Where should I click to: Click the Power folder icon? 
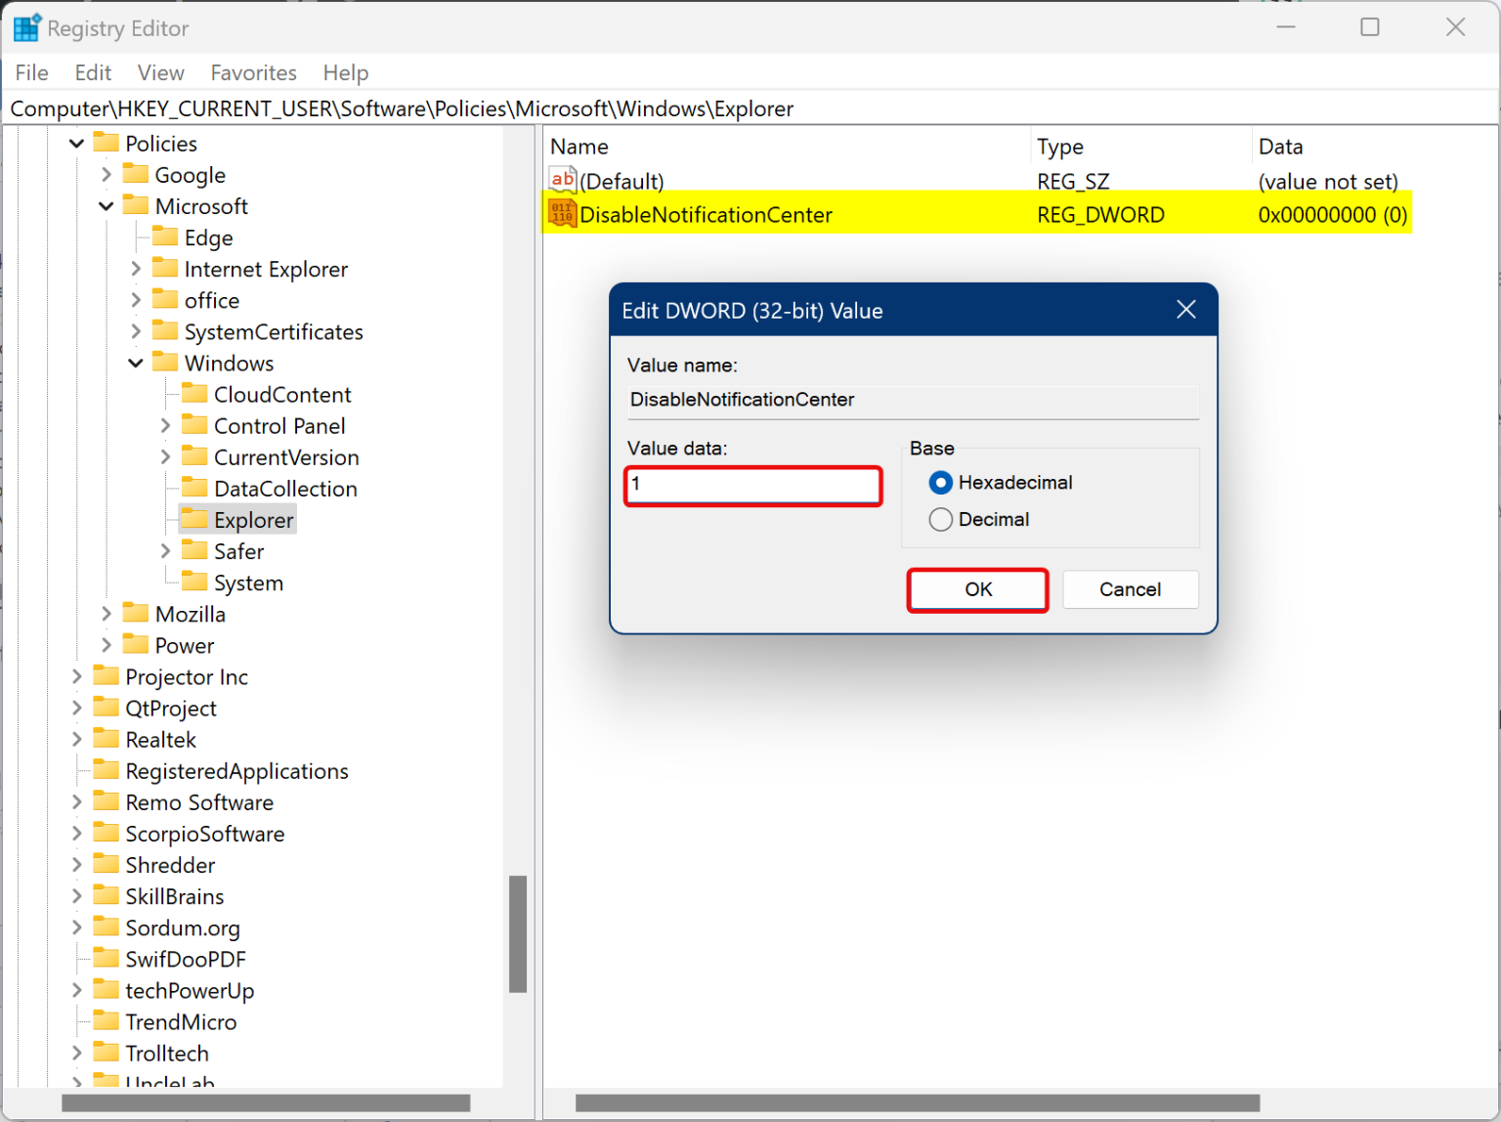click(x=136, y=644)
